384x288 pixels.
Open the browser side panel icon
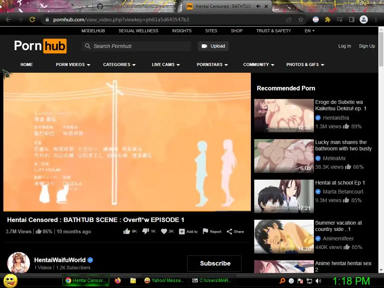click(x=352, y=19)
